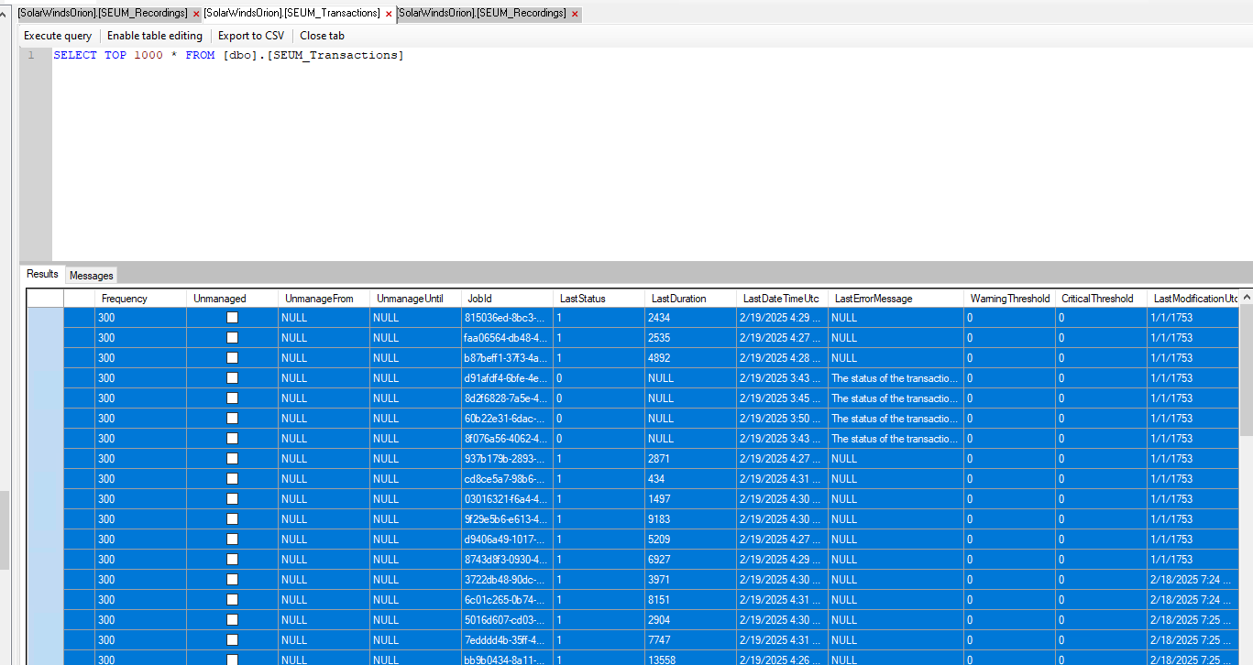Select JobId cell faa06564-db48
This screenshot has width=1253, height=665.
pos(507,338)
